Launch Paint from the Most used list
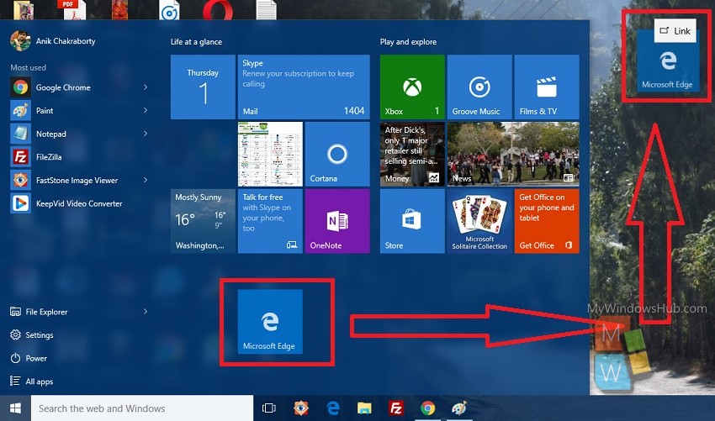Screen dimensions: 715x421 click(77, 111)
